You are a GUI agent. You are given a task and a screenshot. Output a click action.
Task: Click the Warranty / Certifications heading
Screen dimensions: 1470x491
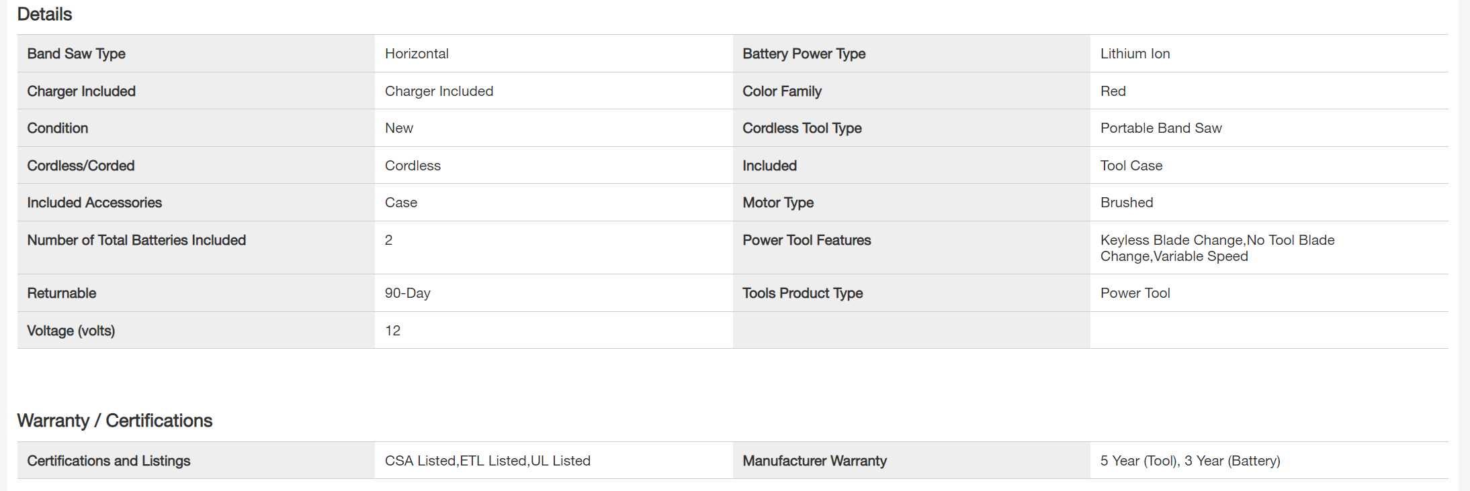click(114, 421)
